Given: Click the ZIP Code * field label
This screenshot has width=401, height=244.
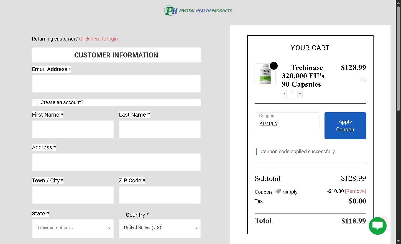Looking at the screenshot, I should click(132, 180).
